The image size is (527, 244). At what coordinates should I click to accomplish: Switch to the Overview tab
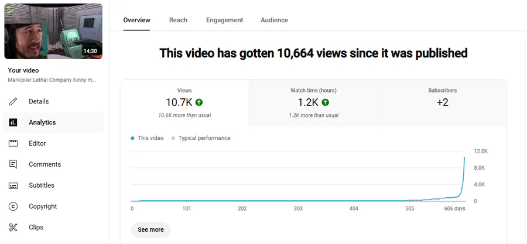137,20
